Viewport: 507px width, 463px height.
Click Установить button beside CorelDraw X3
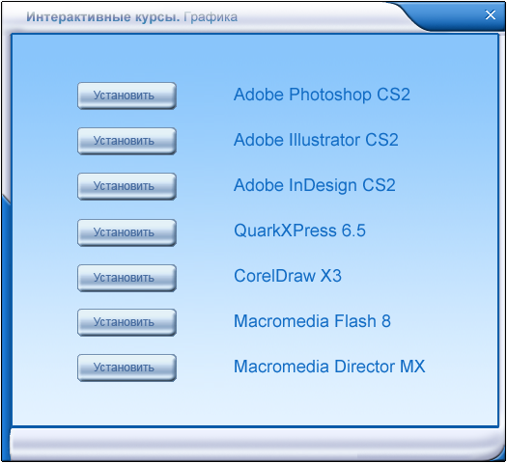pyautogui.click(x=127, y=278)
